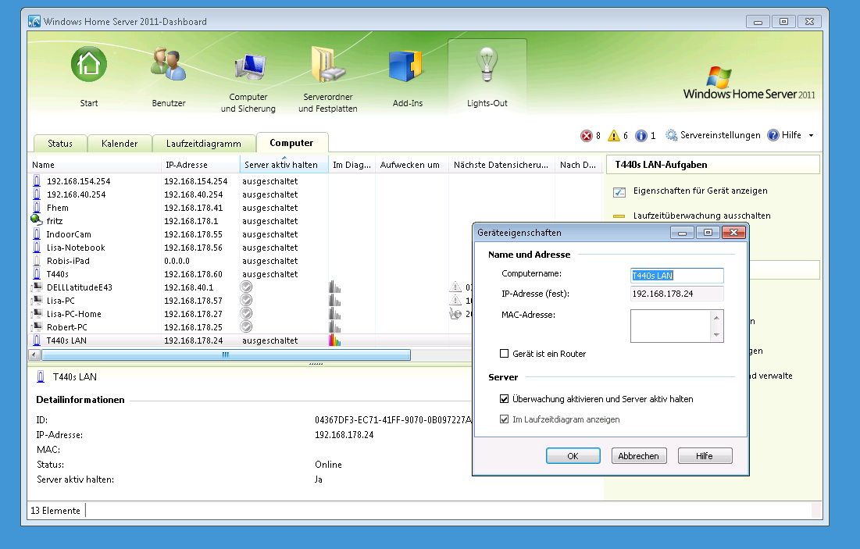
Task: Click the horizontal scrollbar thumb of device list
Action: (x=226, y=355)
